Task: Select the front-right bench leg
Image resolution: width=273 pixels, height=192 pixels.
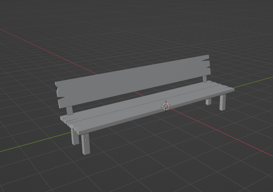Action: [223, 102]
